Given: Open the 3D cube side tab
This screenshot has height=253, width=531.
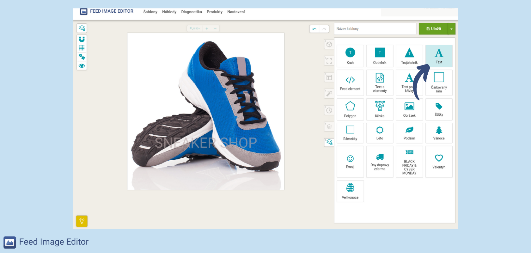Looking at the screenshot, I should 329,44.
